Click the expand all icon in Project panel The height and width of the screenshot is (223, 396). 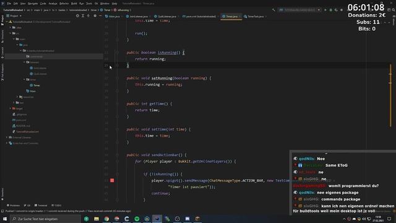pos(83,16)
